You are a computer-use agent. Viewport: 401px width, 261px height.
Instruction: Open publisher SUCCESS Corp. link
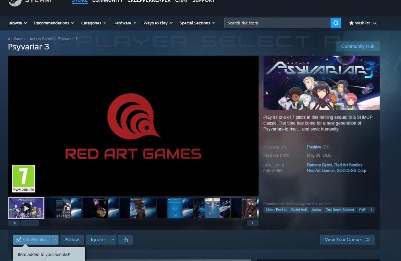[352, 171]
